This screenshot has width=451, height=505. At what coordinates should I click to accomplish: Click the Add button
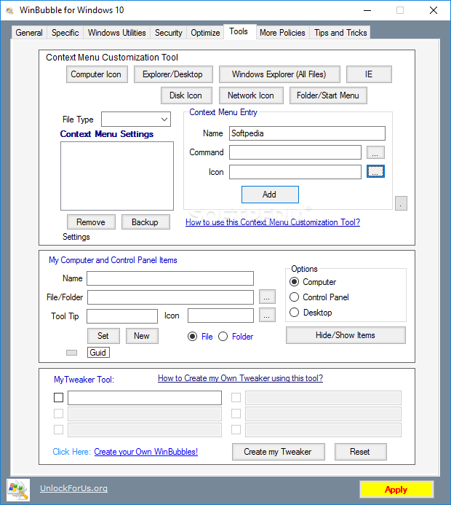270,195
